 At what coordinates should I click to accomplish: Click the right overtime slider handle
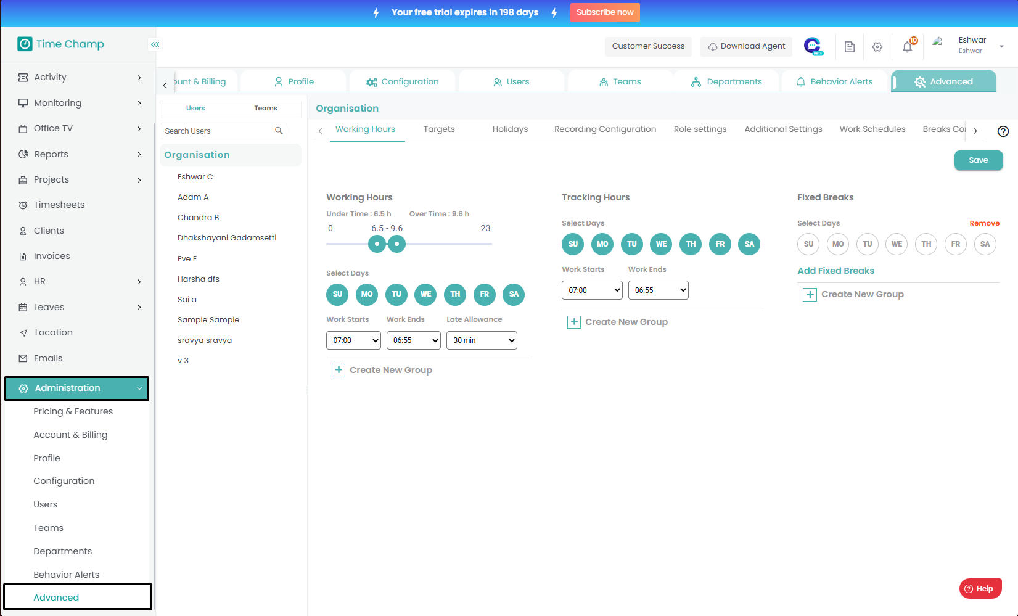[x=396, y=244]
